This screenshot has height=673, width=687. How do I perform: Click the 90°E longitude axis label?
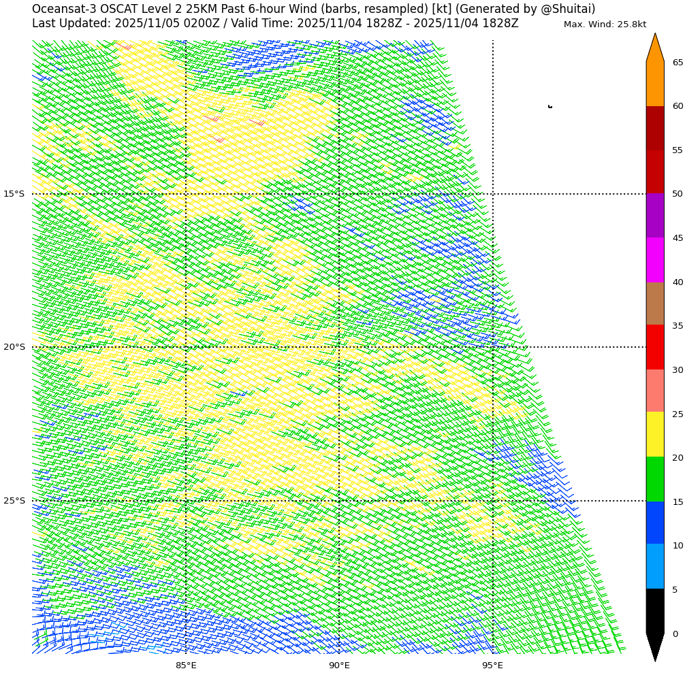(339, 665)
